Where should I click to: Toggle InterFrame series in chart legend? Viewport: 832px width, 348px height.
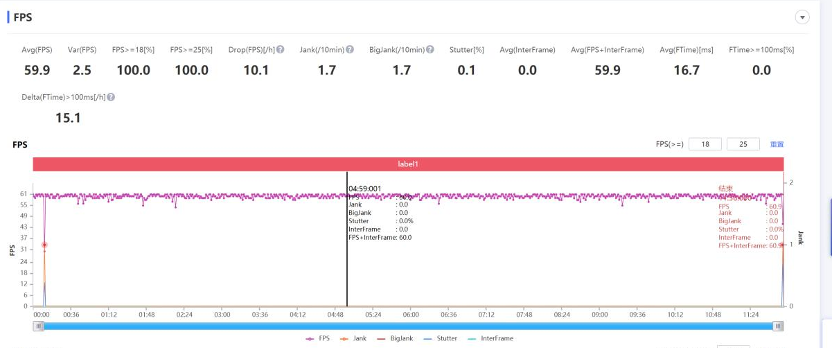[x=490, y=338]
